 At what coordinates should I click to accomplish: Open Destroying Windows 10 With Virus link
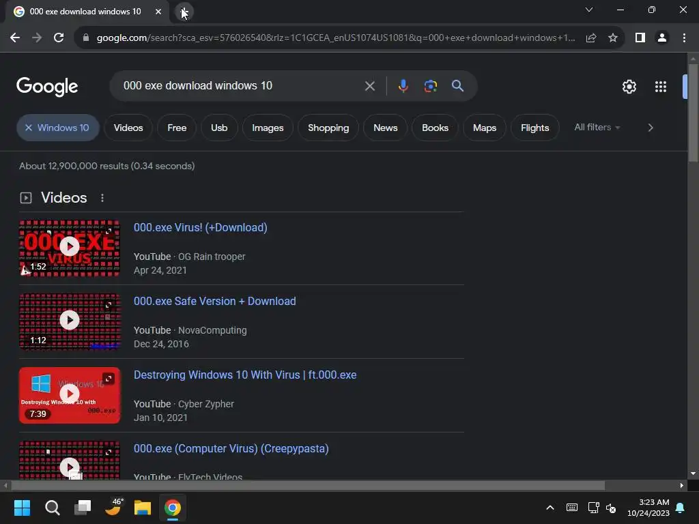point(245,375)
